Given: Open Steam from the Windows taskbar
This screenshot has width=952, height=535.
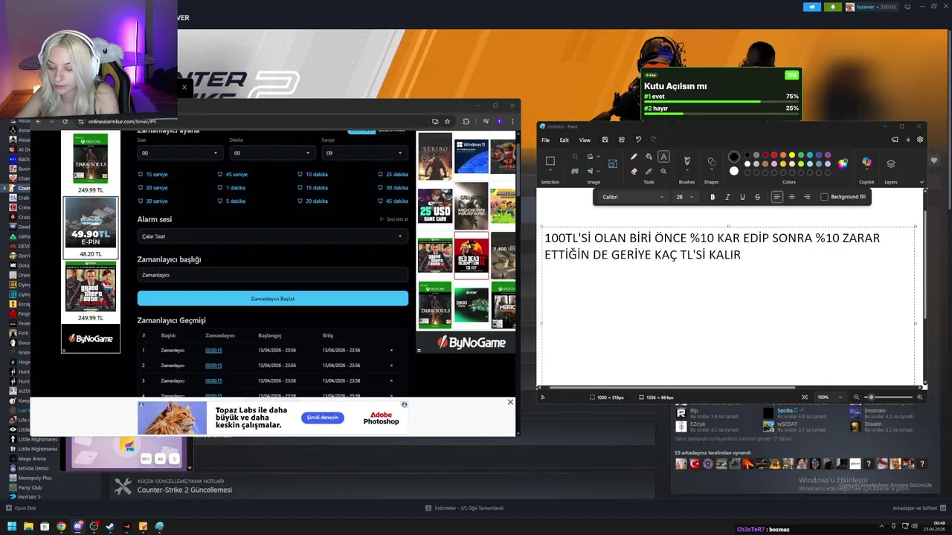Looking at the screenshot, I should (110, 527).
